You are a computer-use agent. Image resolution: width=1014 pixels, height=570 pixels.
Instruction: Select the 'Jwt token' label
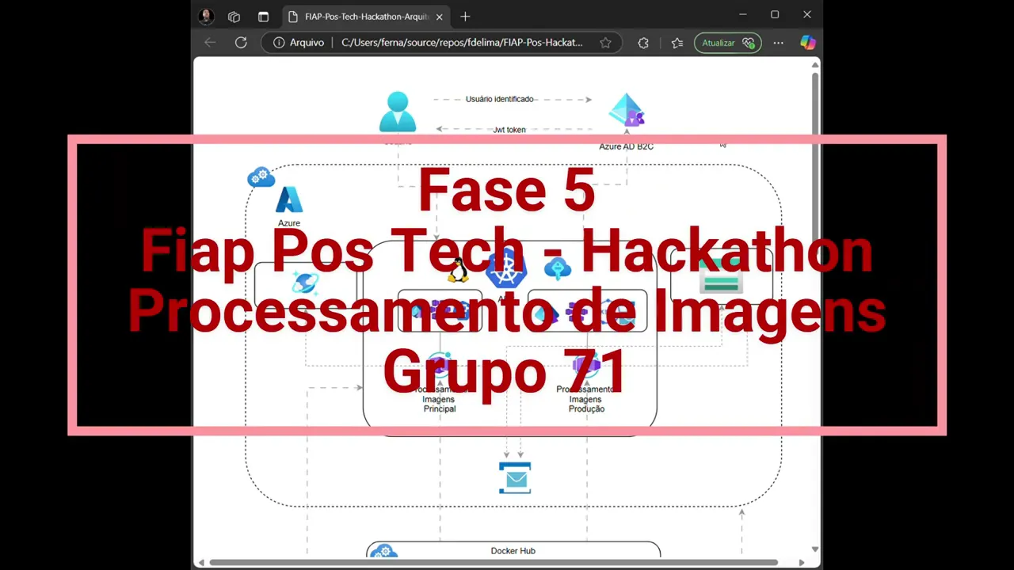(509, 129)
